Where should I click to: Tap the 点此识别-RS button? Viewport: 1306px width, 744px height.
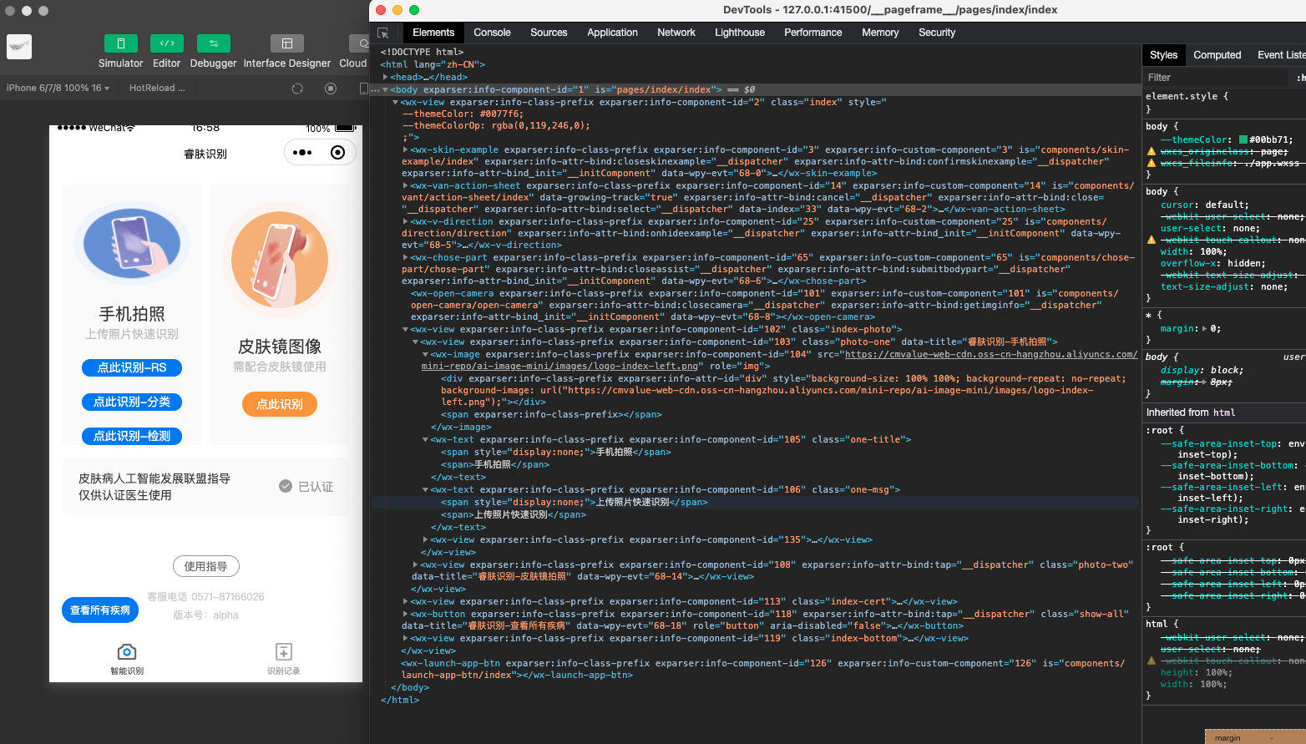[132, 367]
